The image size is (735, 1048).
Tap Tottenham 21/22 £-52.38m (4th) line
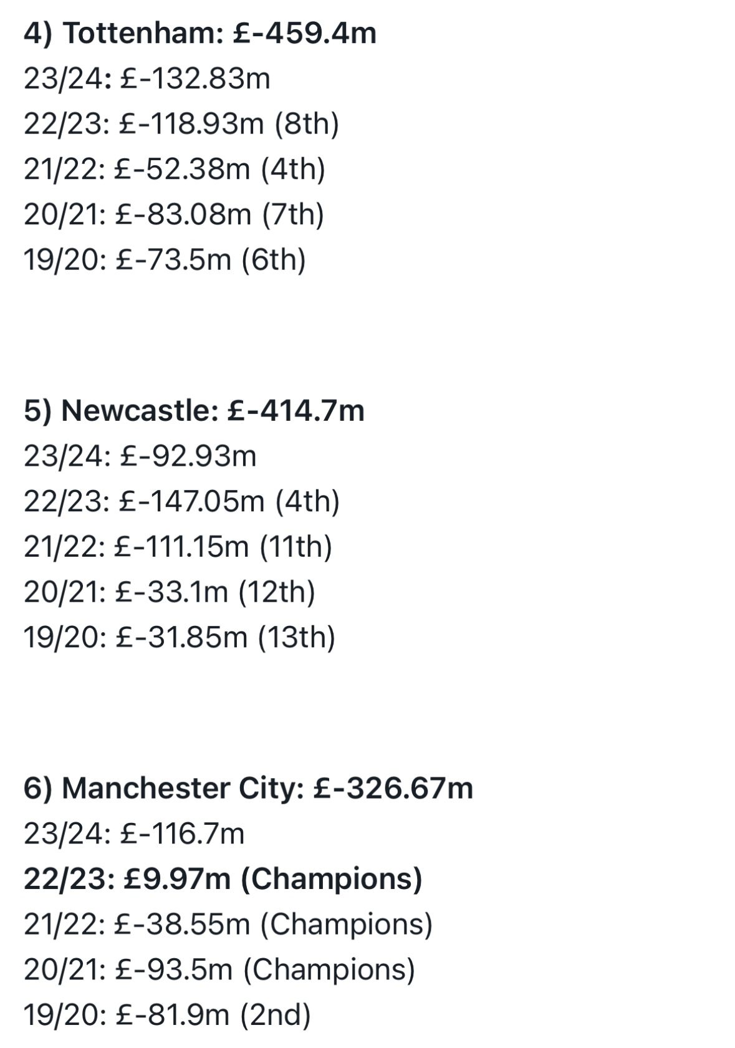point(175,170)
